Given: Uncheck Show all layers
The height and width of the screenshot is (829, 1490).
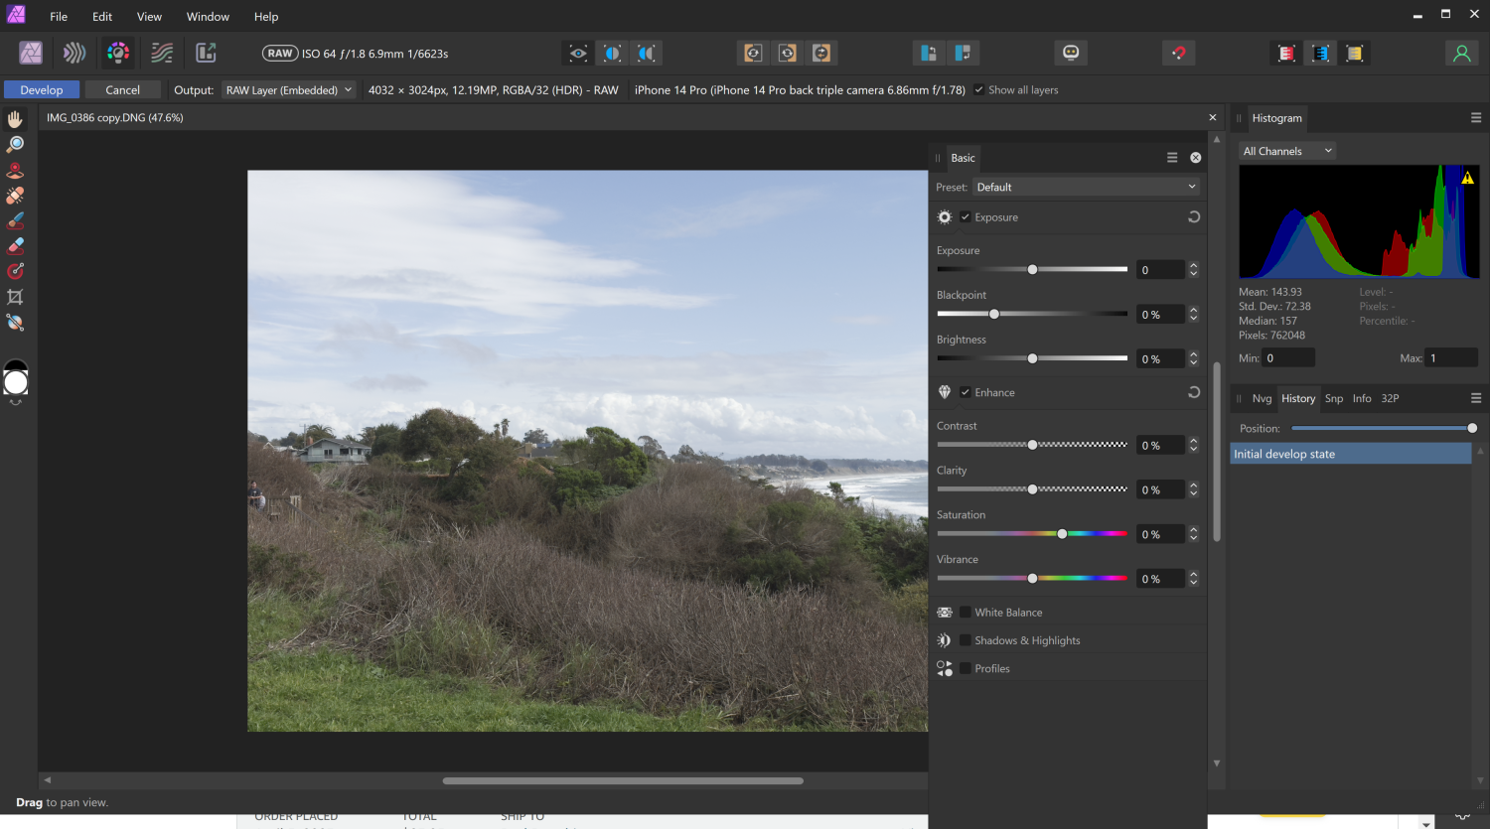Looking at the screenshot, I should pos(979,89).
